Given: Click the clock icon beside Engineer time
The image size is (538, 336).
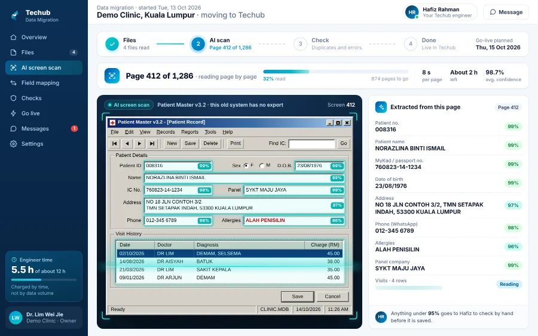Looking at the screenshot, I should click(14, 260).
